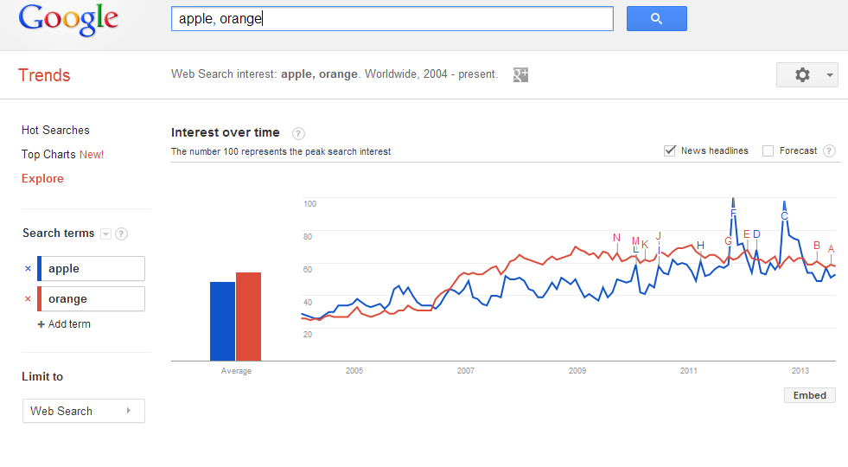Viewport: 848px width, 467px height.
Task: Open the Web Search limit dropdown
Action: tap(83, 411)
